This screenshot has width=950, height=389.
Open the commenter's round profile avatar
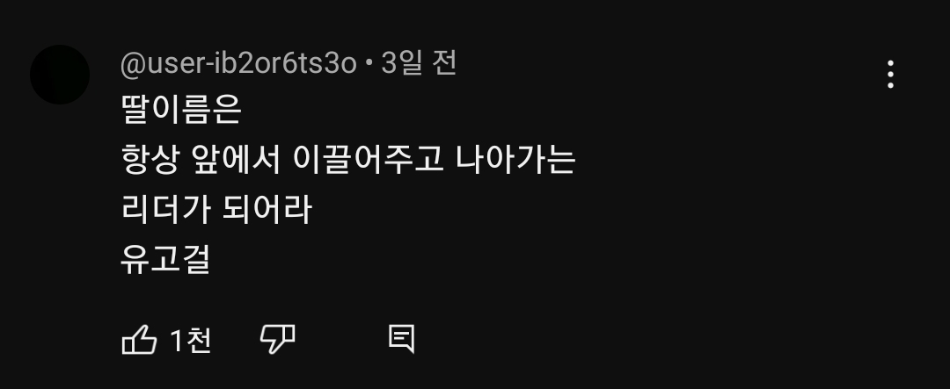pos(60,75)
